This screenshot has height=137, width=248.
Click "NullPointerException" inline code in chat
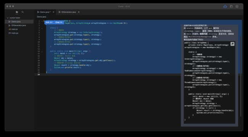(200, 37)
